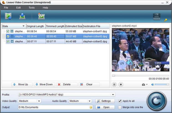Click the key register icon
172x113 pixels.
(x=166, y=20)
